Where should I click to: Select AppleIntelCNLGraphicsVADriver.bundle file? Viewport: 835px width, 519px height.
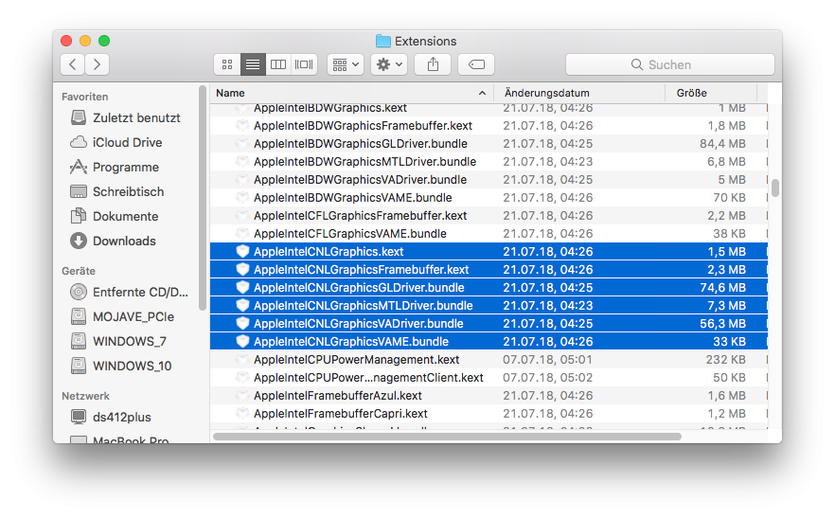coord(489,324)
